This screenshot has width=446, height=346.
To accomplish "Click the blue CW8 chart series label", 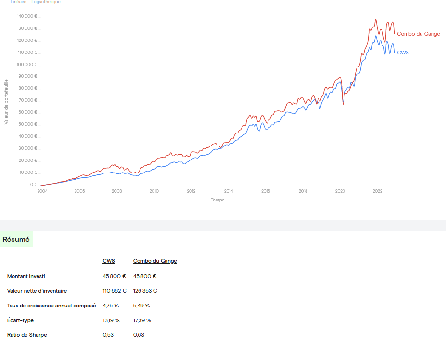I will pos(403,53).
